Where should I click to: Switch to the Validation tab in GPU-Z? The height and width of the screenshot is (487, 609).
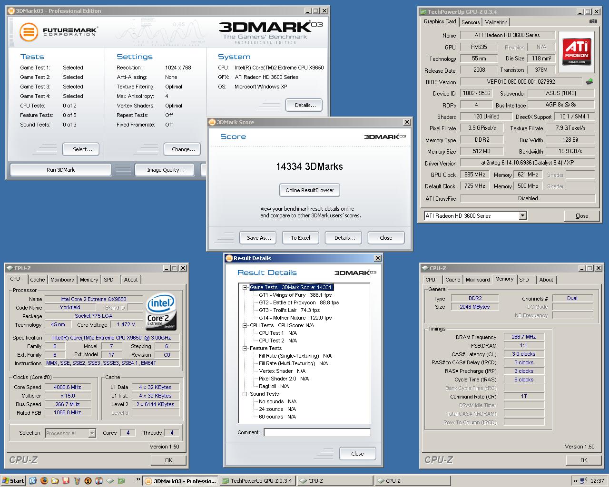496,22
